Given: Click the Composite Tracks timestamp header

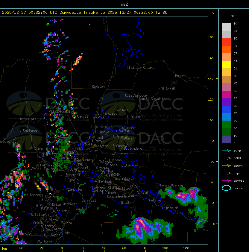Looking at the screenshot, I should (85, 13).
